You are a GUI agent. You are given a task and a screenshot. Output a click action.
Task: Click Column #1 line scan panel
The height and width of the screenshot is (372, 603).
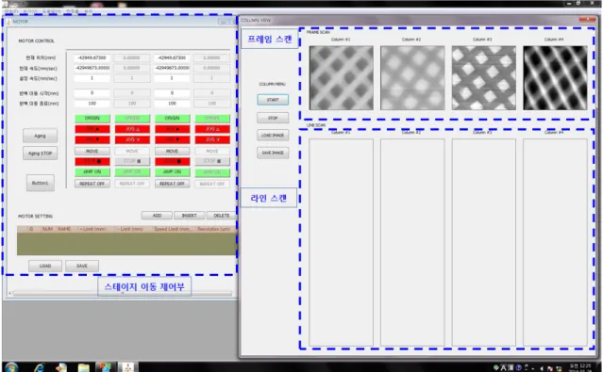(x=341, y=242)
